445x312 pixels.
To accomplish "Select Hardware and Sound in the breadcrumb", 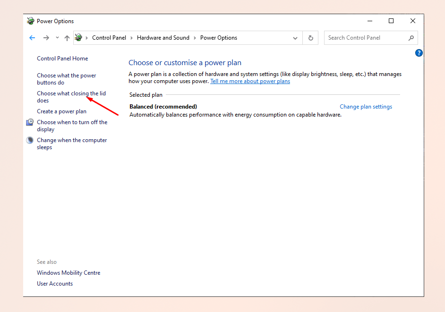I will (163, 38).
